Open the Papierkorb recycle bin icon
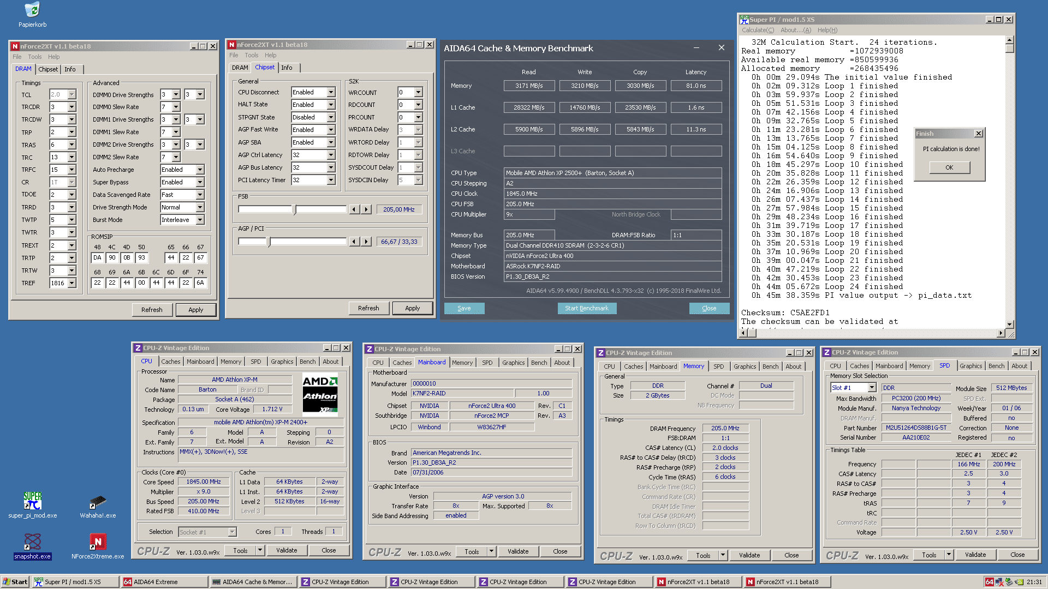 [x=32, y=15]
